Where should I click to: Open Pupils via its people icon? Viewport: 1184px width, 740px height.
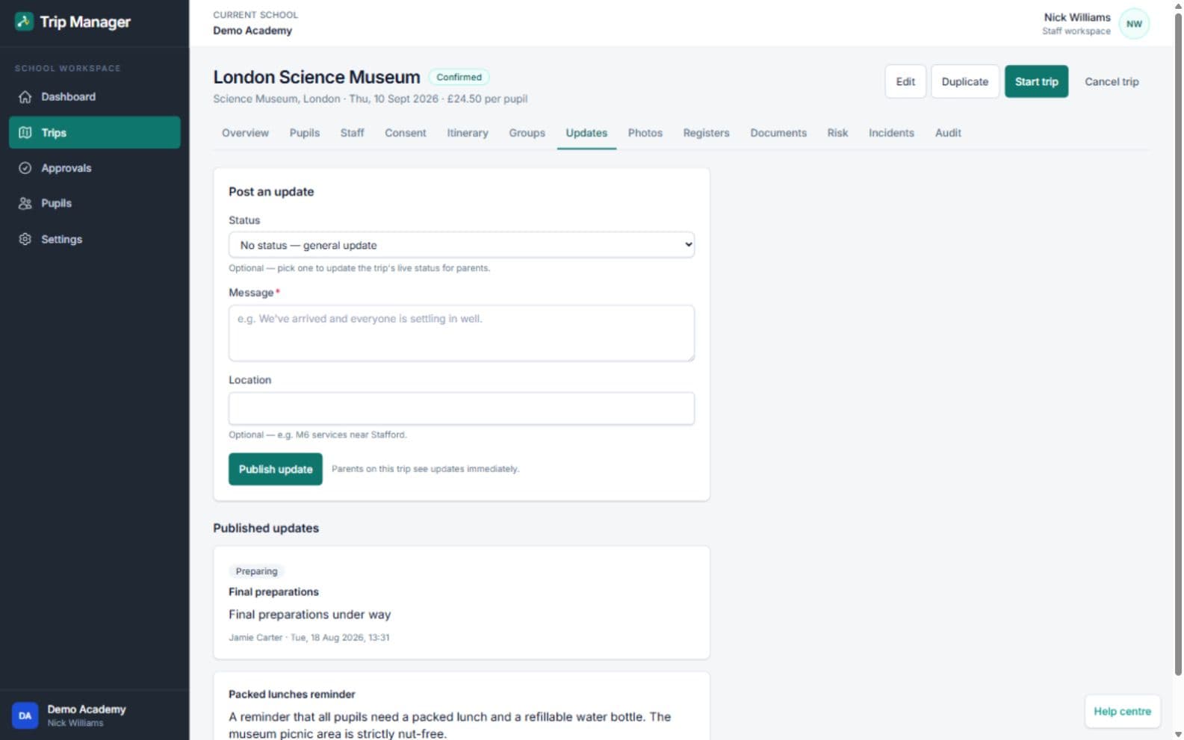click(x=25, y=203)
